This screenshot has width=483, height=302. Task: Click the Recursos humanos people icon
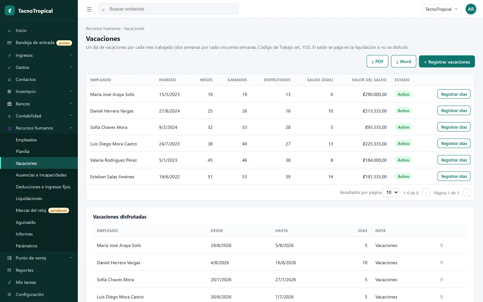pos(9,128)
